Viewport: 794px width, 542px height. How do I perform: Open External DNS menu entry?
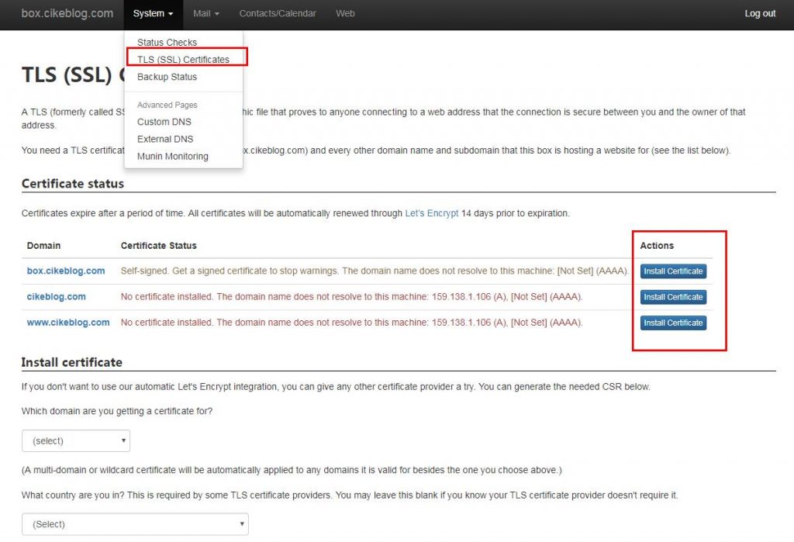coord(164,139)
